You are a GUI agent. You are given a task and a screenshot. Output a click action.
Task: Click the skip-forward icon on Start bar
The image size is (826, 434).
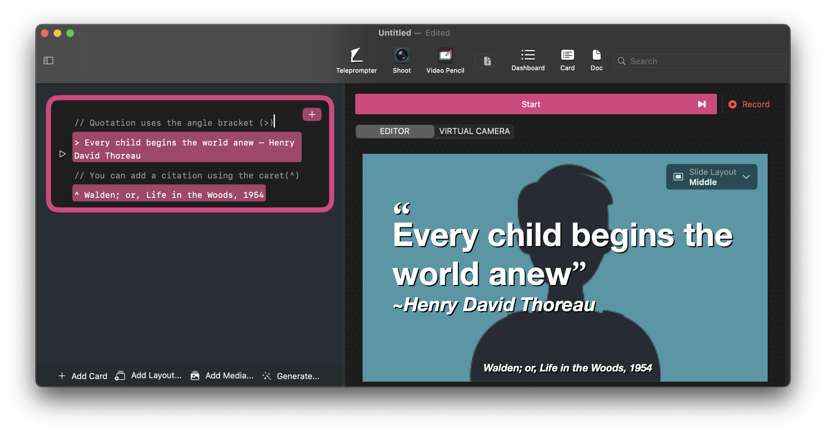coord(701,104)
